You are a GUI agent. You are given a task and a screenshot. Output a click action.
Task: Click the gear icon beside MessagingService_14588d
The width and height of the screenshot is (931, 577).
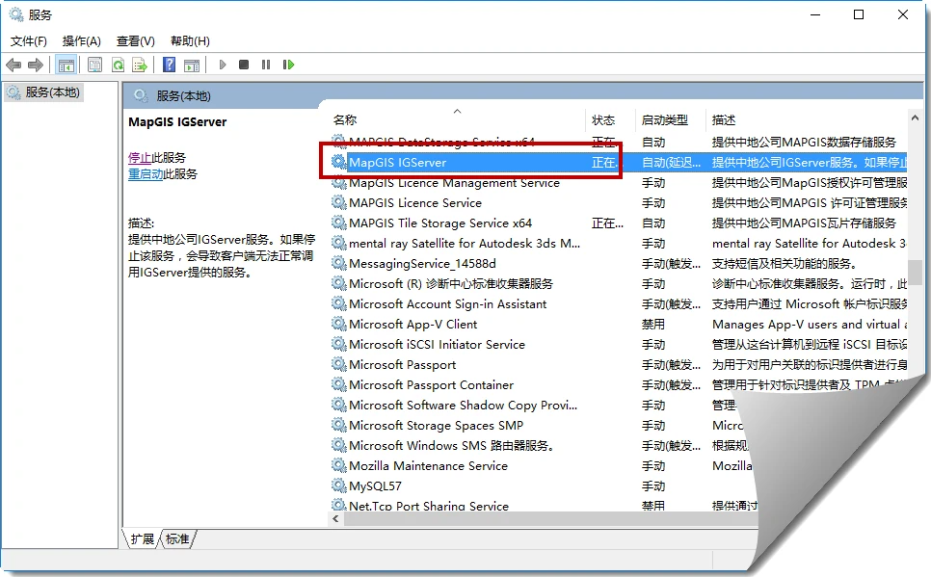339,263
